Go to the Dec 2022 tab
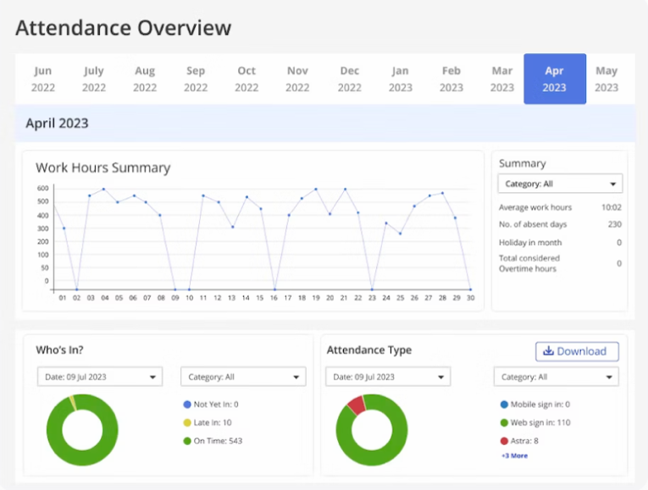The width and height of the screenshot is (648, 490). [x=349, y=79]
